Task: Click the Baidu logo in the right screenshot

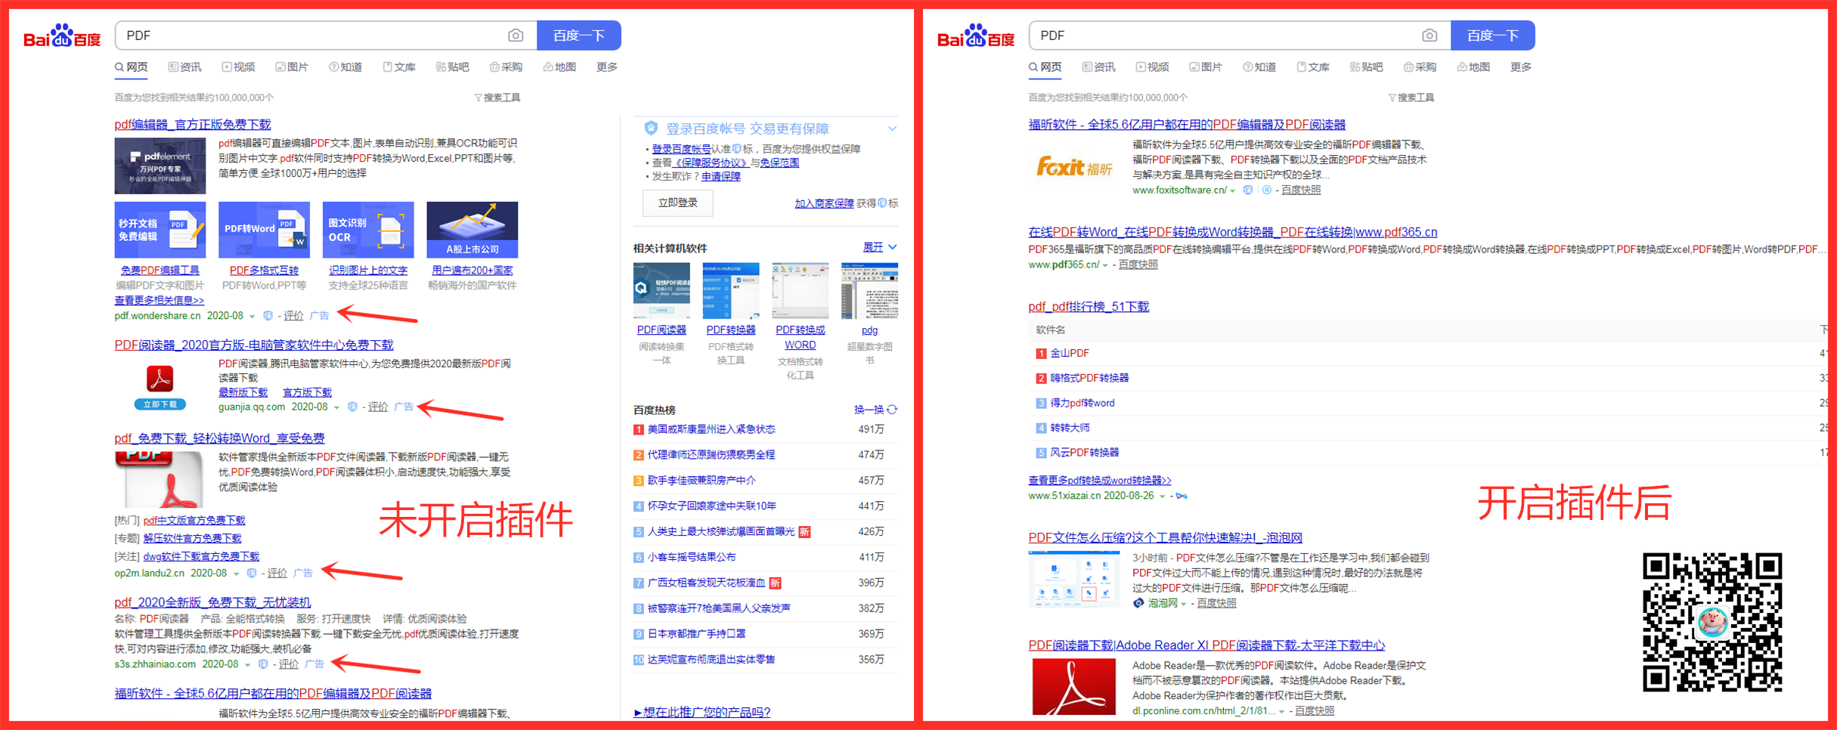Action: click(976, 36)
